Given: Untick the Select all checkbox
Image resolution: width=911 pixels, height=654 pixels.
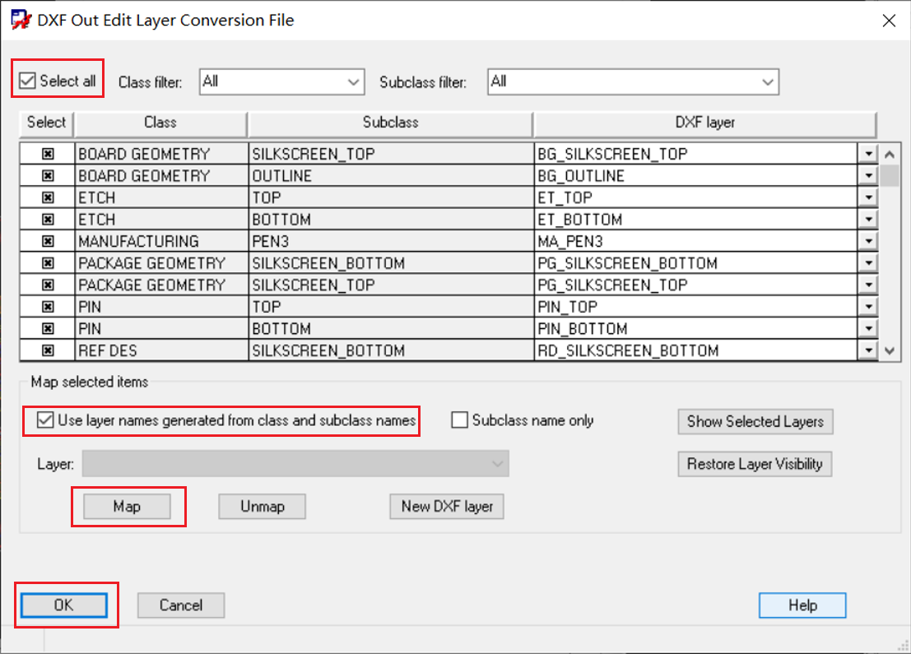Looking at the screenshot, I should pyautogui.click(x=28, y=81).
